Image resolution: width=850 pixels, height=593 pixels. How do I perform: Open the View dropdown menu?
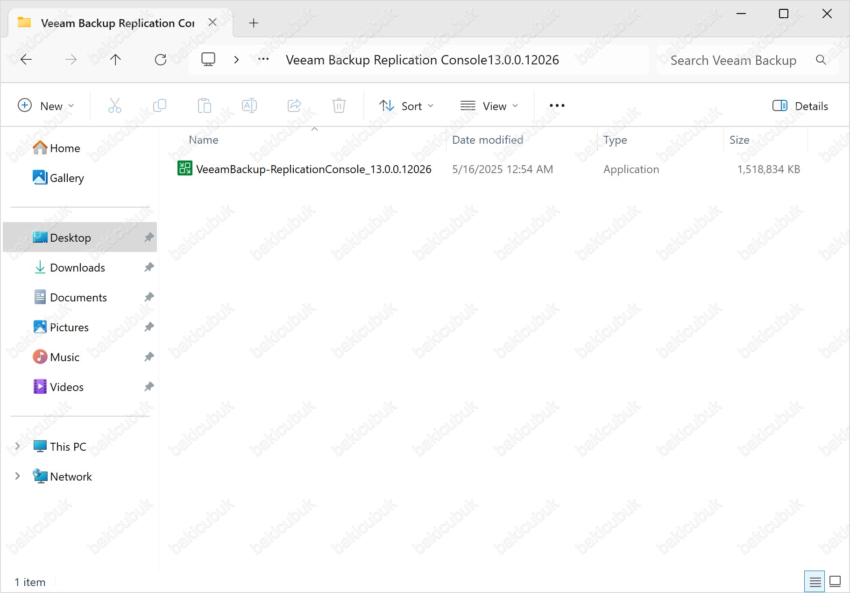(489, 106)
